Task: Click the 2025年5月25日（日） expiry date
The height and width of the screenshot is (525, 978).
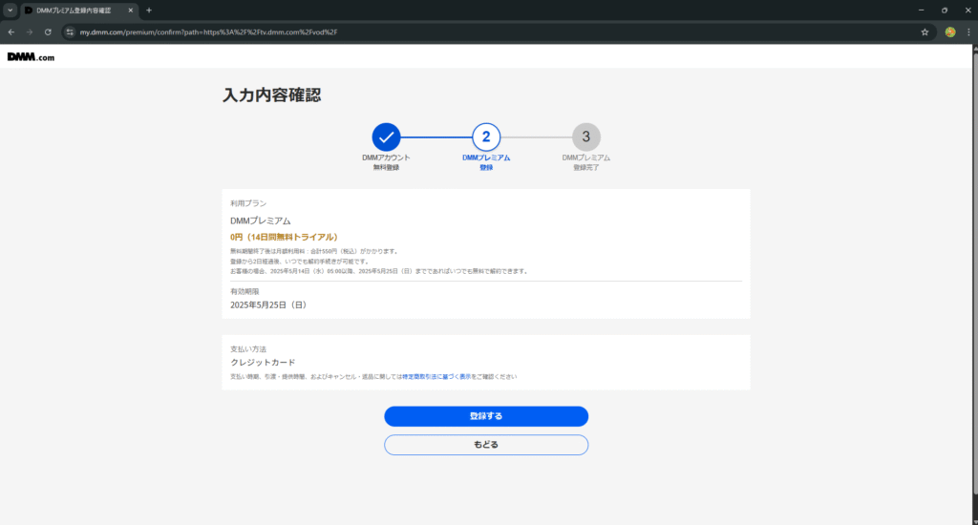Action: tap(268, 304)
